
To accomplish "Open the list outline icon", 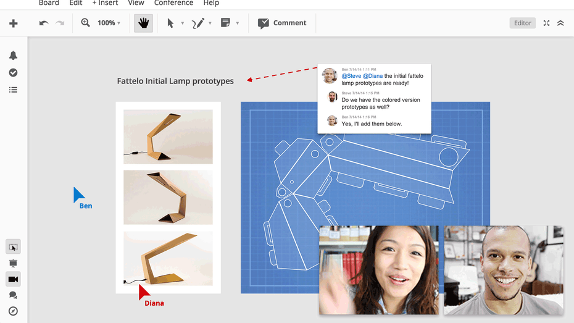I will point(13,90).
